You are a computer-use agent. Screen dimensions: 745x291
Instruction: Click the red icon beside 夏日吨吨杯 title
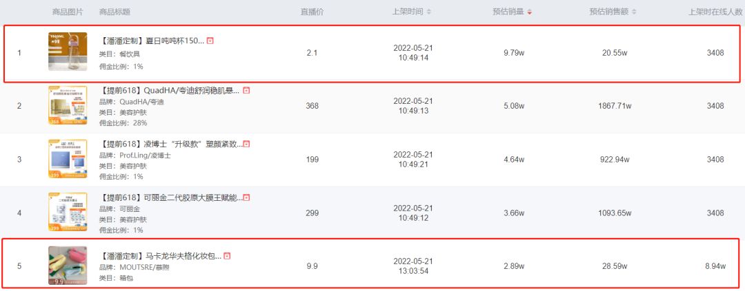[x=210, y=41]
